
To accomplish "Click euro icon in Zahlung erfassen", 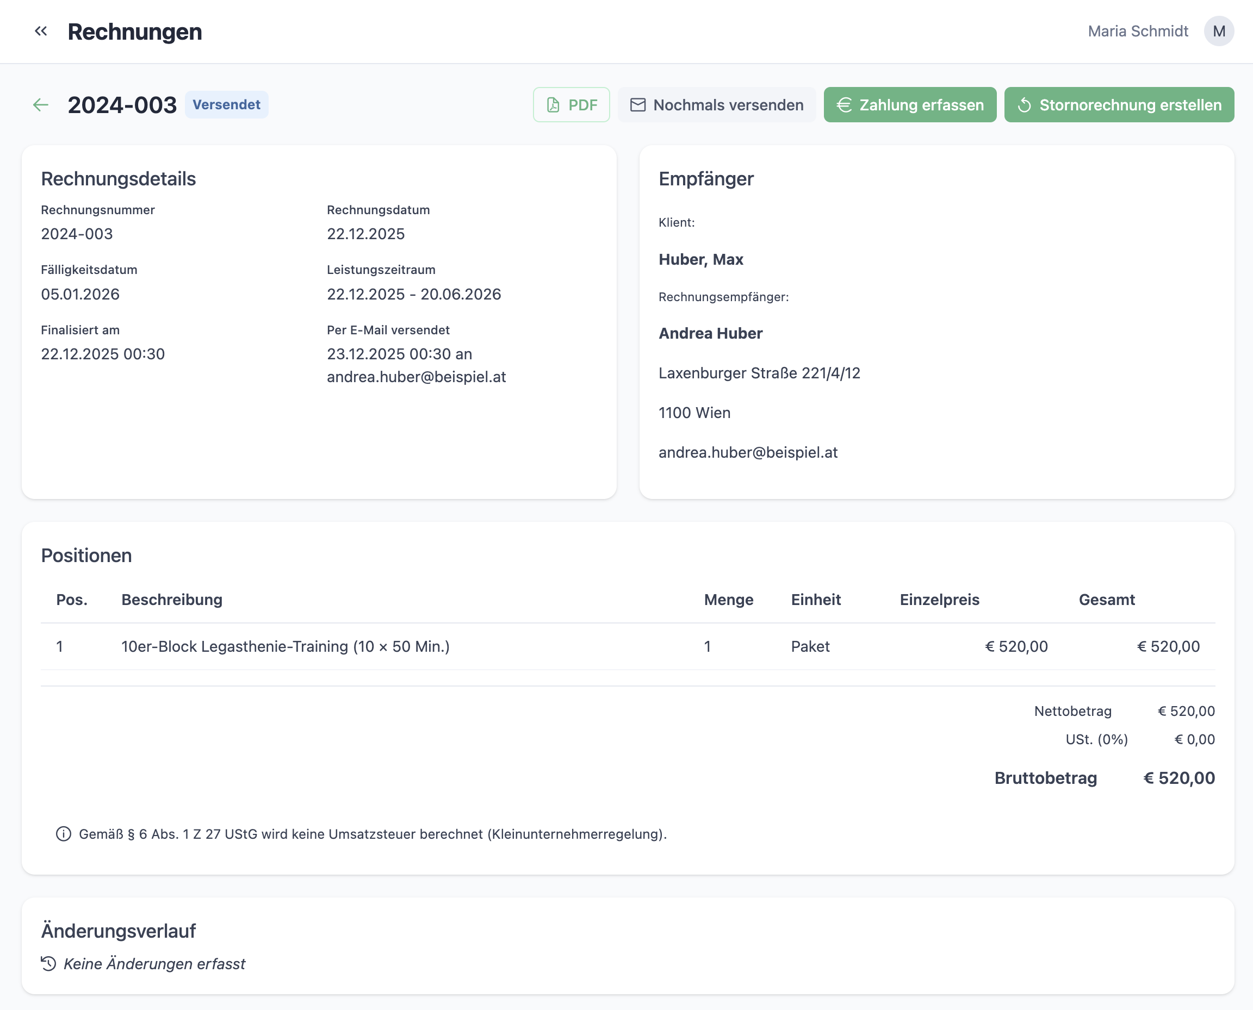I will pyautogui.click(x=844, y=105).
